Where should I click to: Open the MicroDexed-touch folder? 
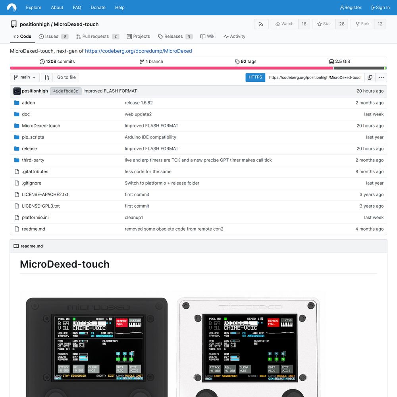41,125
